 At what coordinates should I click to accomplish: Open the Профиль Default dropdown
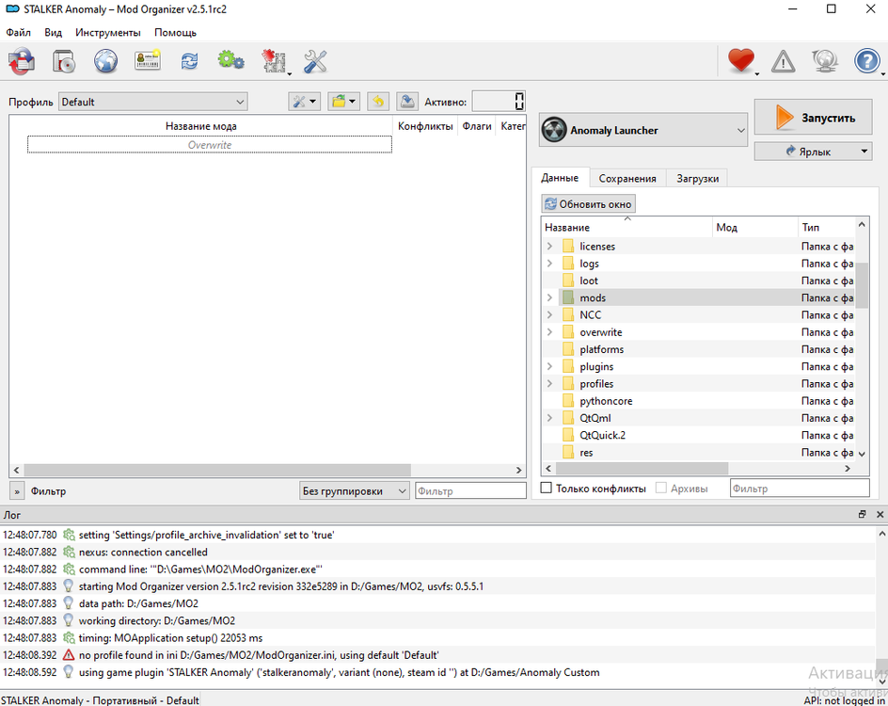pyautogui.click(x=152, y=102)
